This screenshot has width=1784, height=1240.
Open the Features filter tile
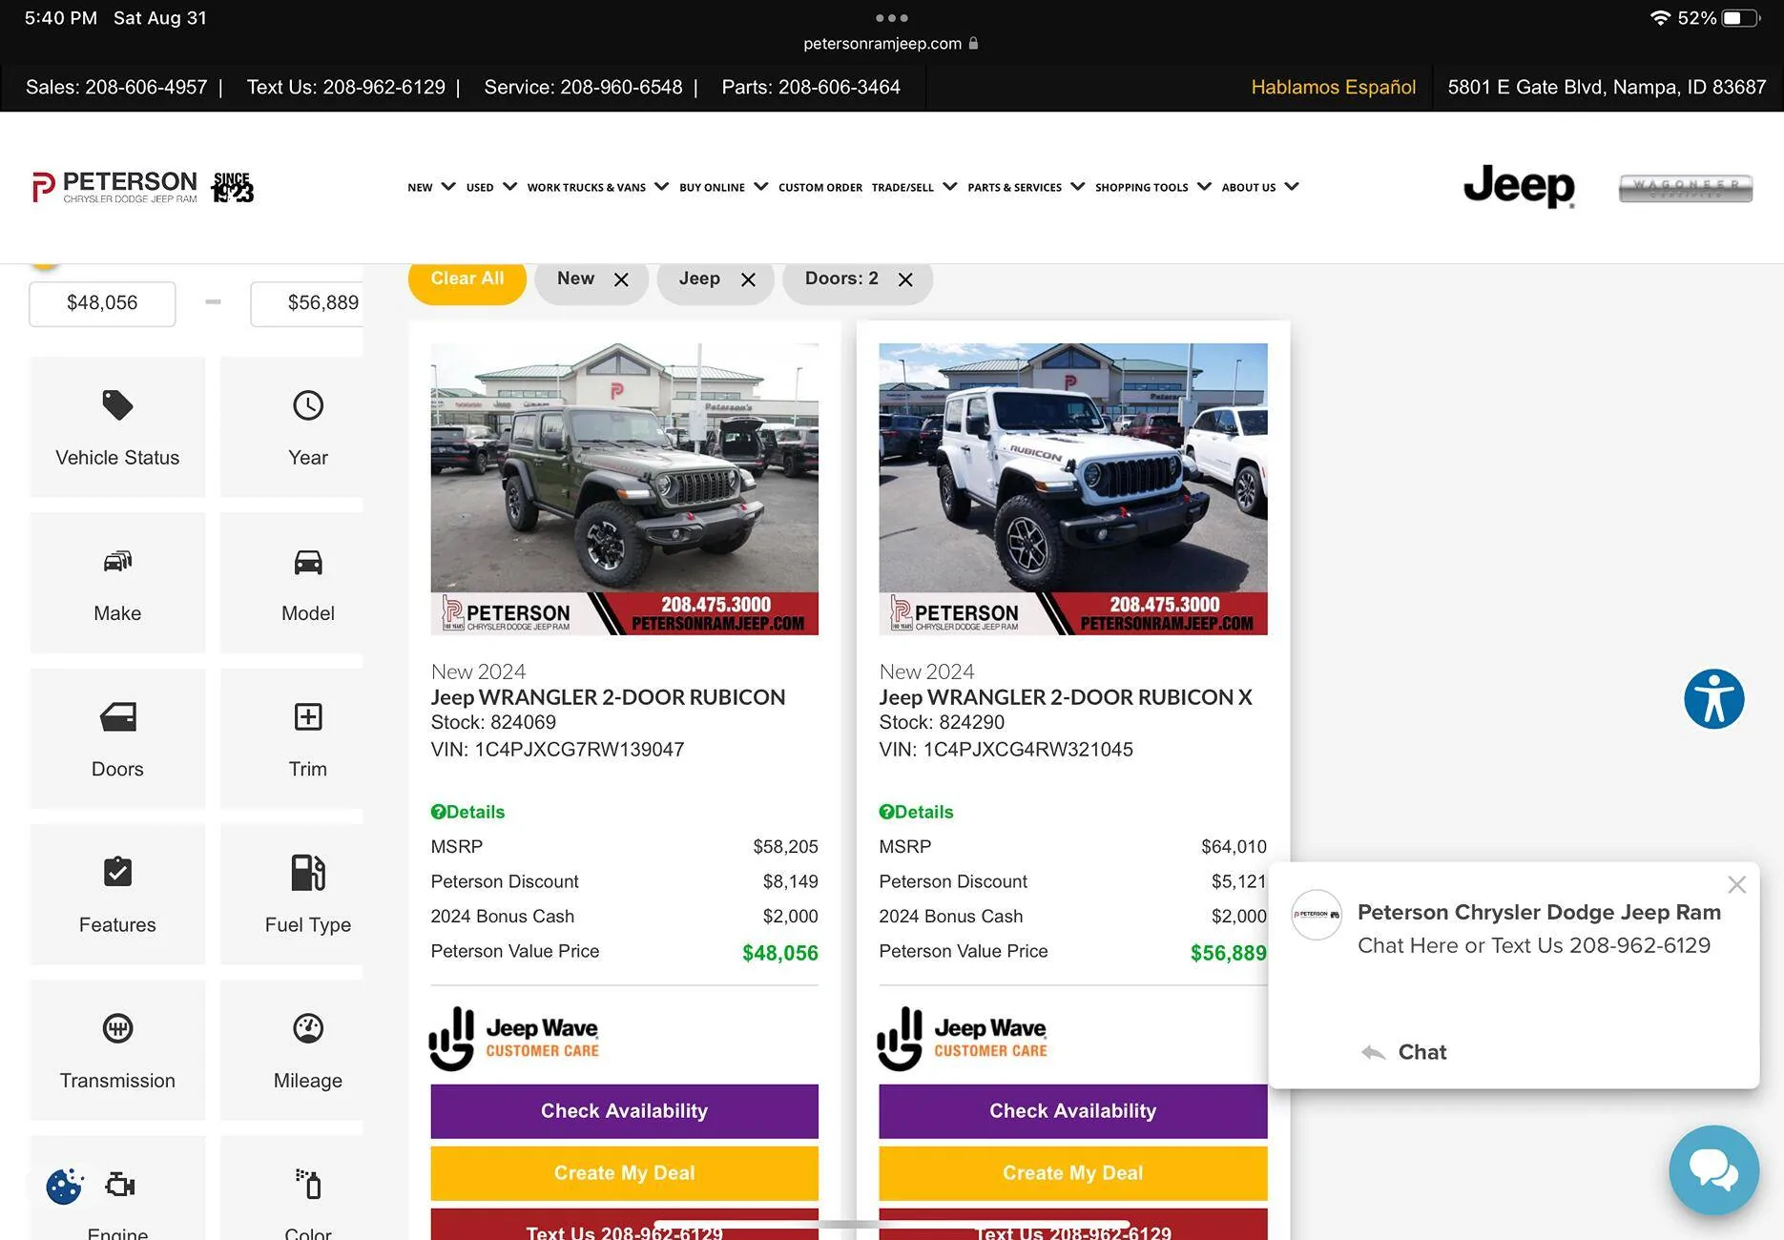click(x=117, y=894)
